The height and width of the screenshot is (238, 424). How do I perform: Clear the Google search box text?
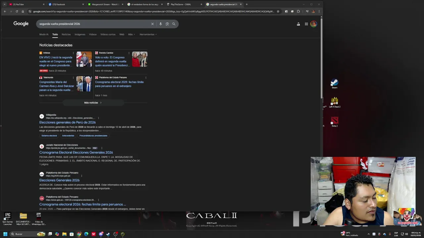coord(152,24)
